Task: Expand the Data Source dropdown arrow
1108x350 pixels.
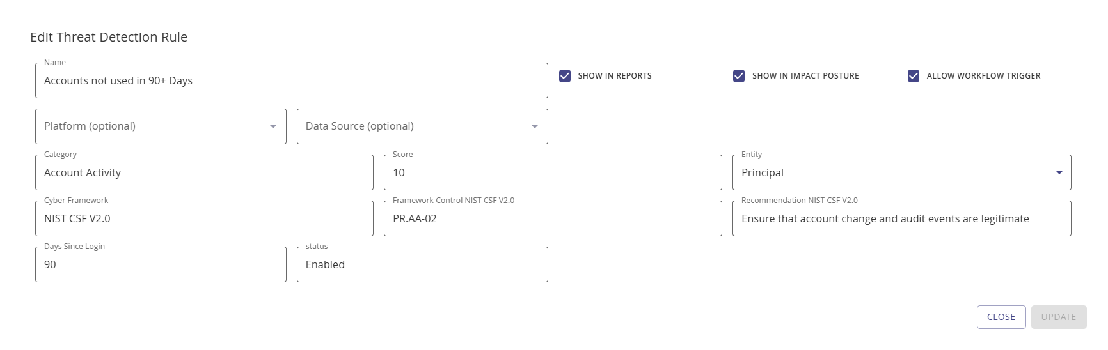Action: (535, 126)
